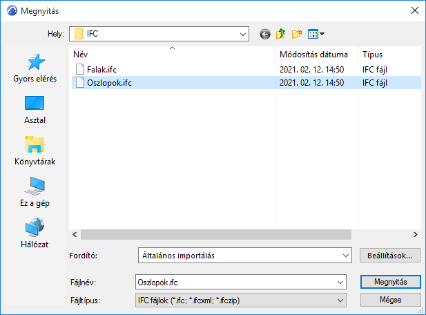Click the Megnyitás open button
This screenshot has height=315, width=426.
tap(390, 282)
